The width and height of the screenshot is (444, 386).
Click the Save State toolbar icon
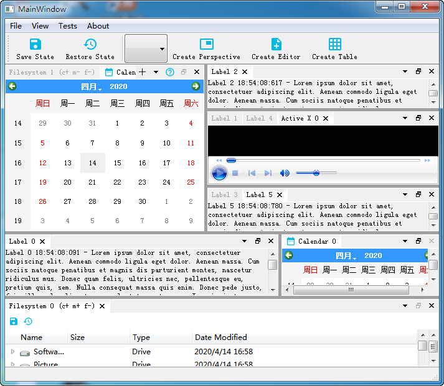coord(35,44)
